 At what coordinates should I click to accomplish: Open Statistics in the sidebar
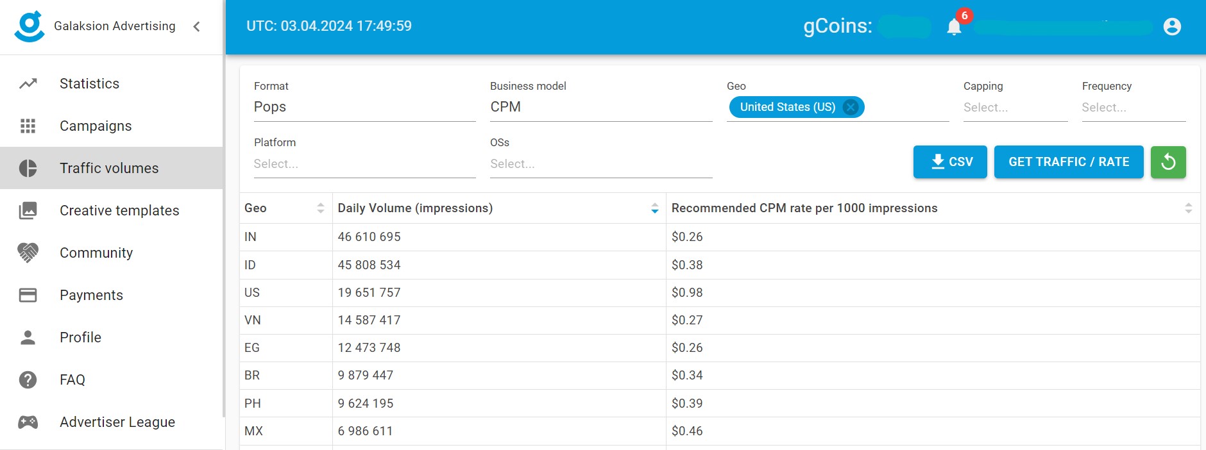pyautogui.click(x=112, y=83)
